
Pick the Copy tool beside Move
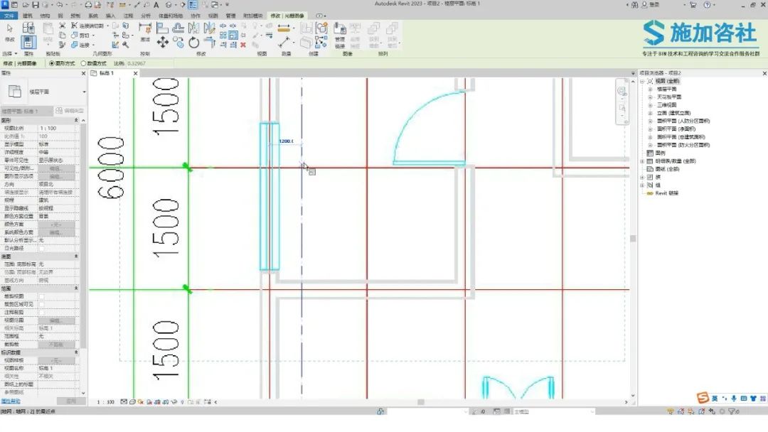pyautogui.click(x=178, y=43)
